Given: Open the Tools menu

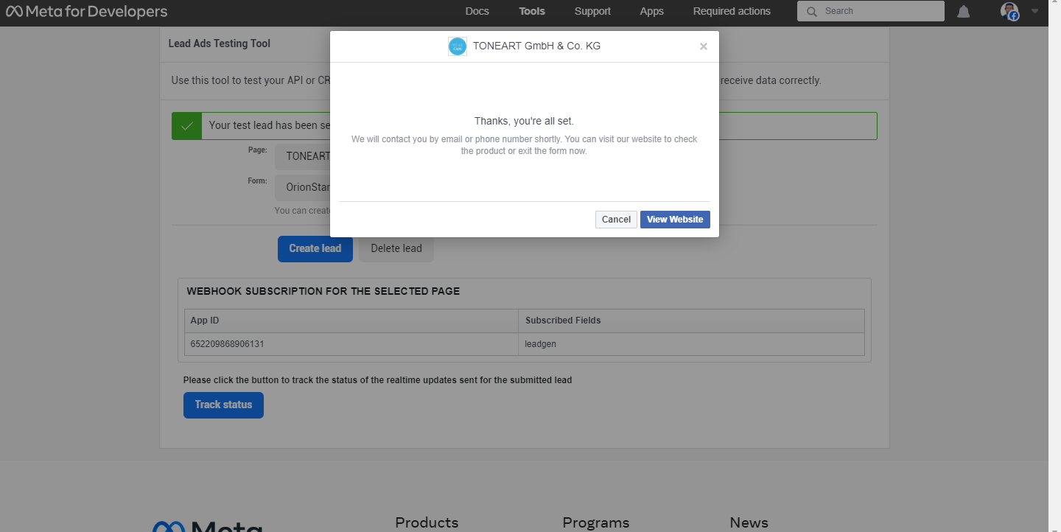Looking at the screenshot, I should click(532, 11).
